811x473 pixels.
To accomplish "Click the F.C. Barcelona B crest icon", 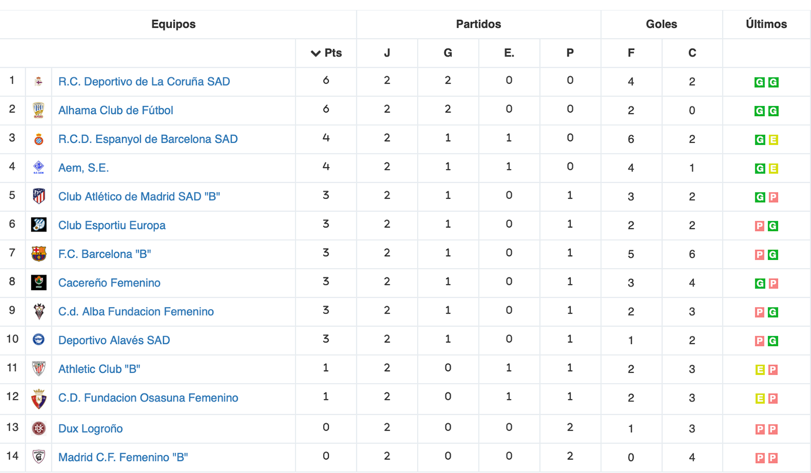I will (39, 254).
